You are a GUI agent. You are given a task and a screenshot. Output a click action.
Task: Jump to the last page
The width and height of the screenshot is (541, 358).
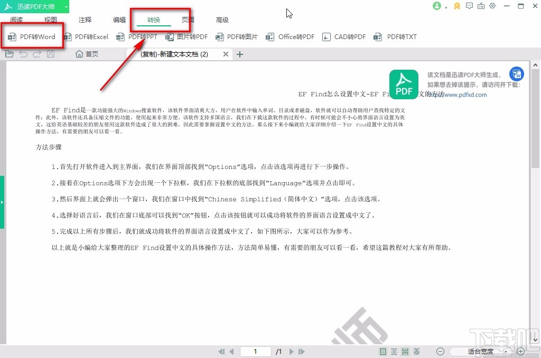[302, 352]
